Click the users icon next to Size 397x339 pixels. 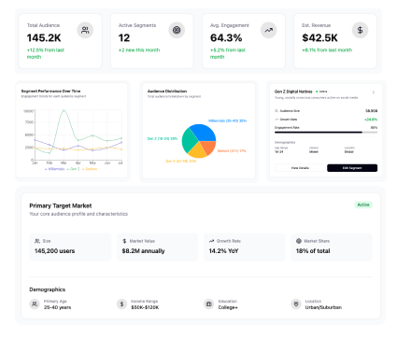[x=37, y=241]
